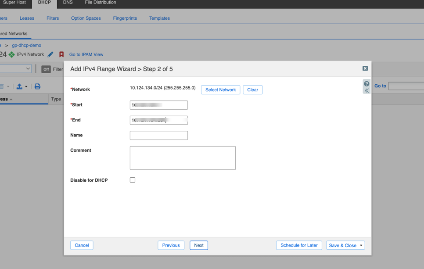Close the Add IPv4 Range Wizard with X
Image resolution: width=424 pixels, height=269 pixels.
tap(365, 68)
